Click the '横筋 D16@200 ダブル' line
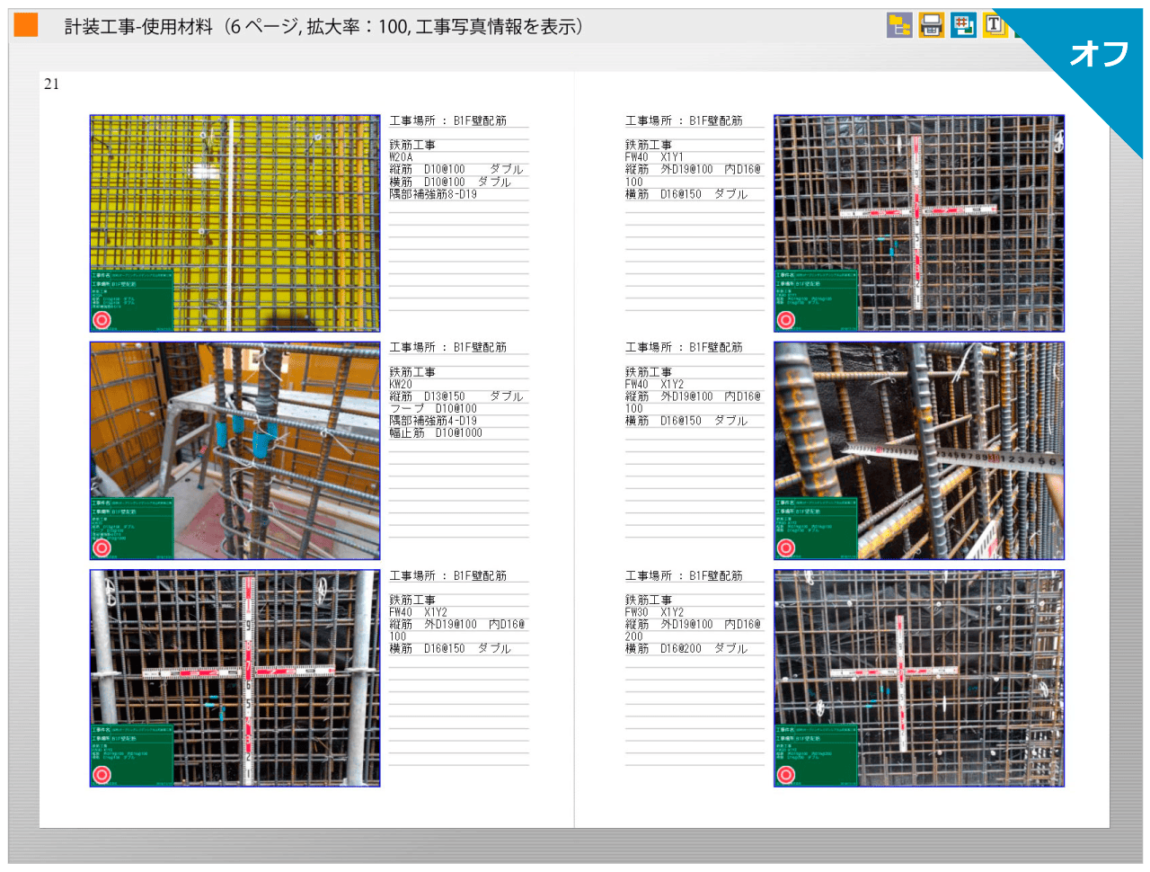1150x872 pixels. [686, 648]
